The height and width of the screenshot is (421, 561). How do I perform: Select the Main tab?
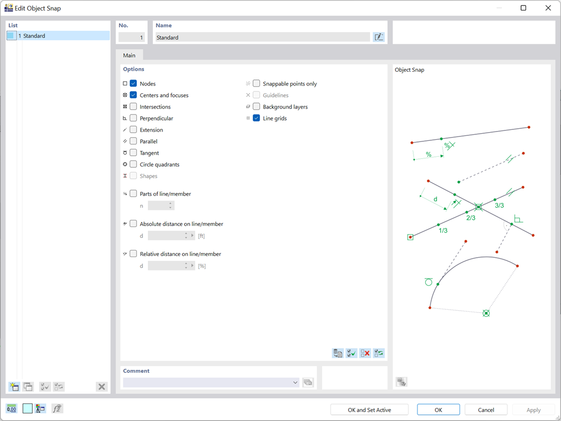click(129, 55)
